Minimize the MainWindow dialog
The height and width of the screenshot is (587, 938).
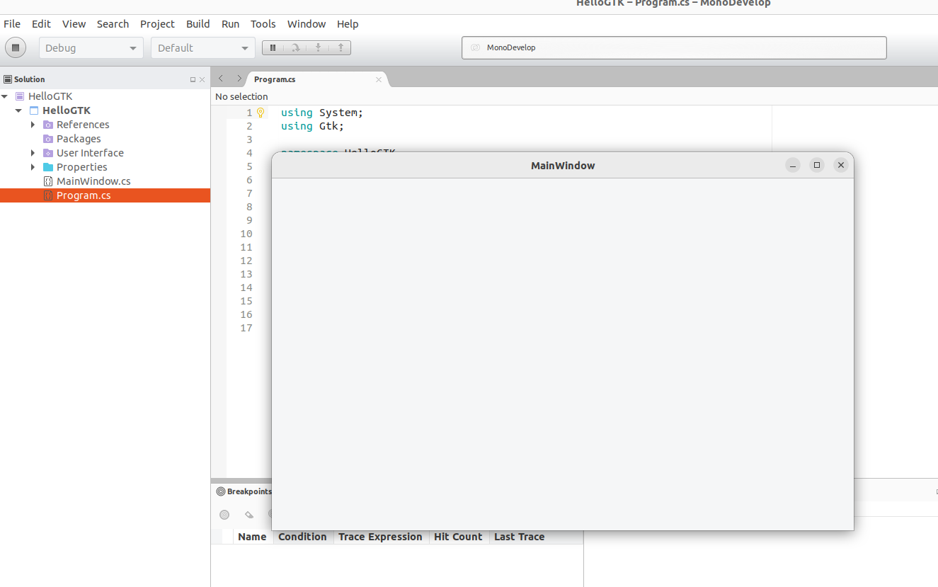click(794, 165)
